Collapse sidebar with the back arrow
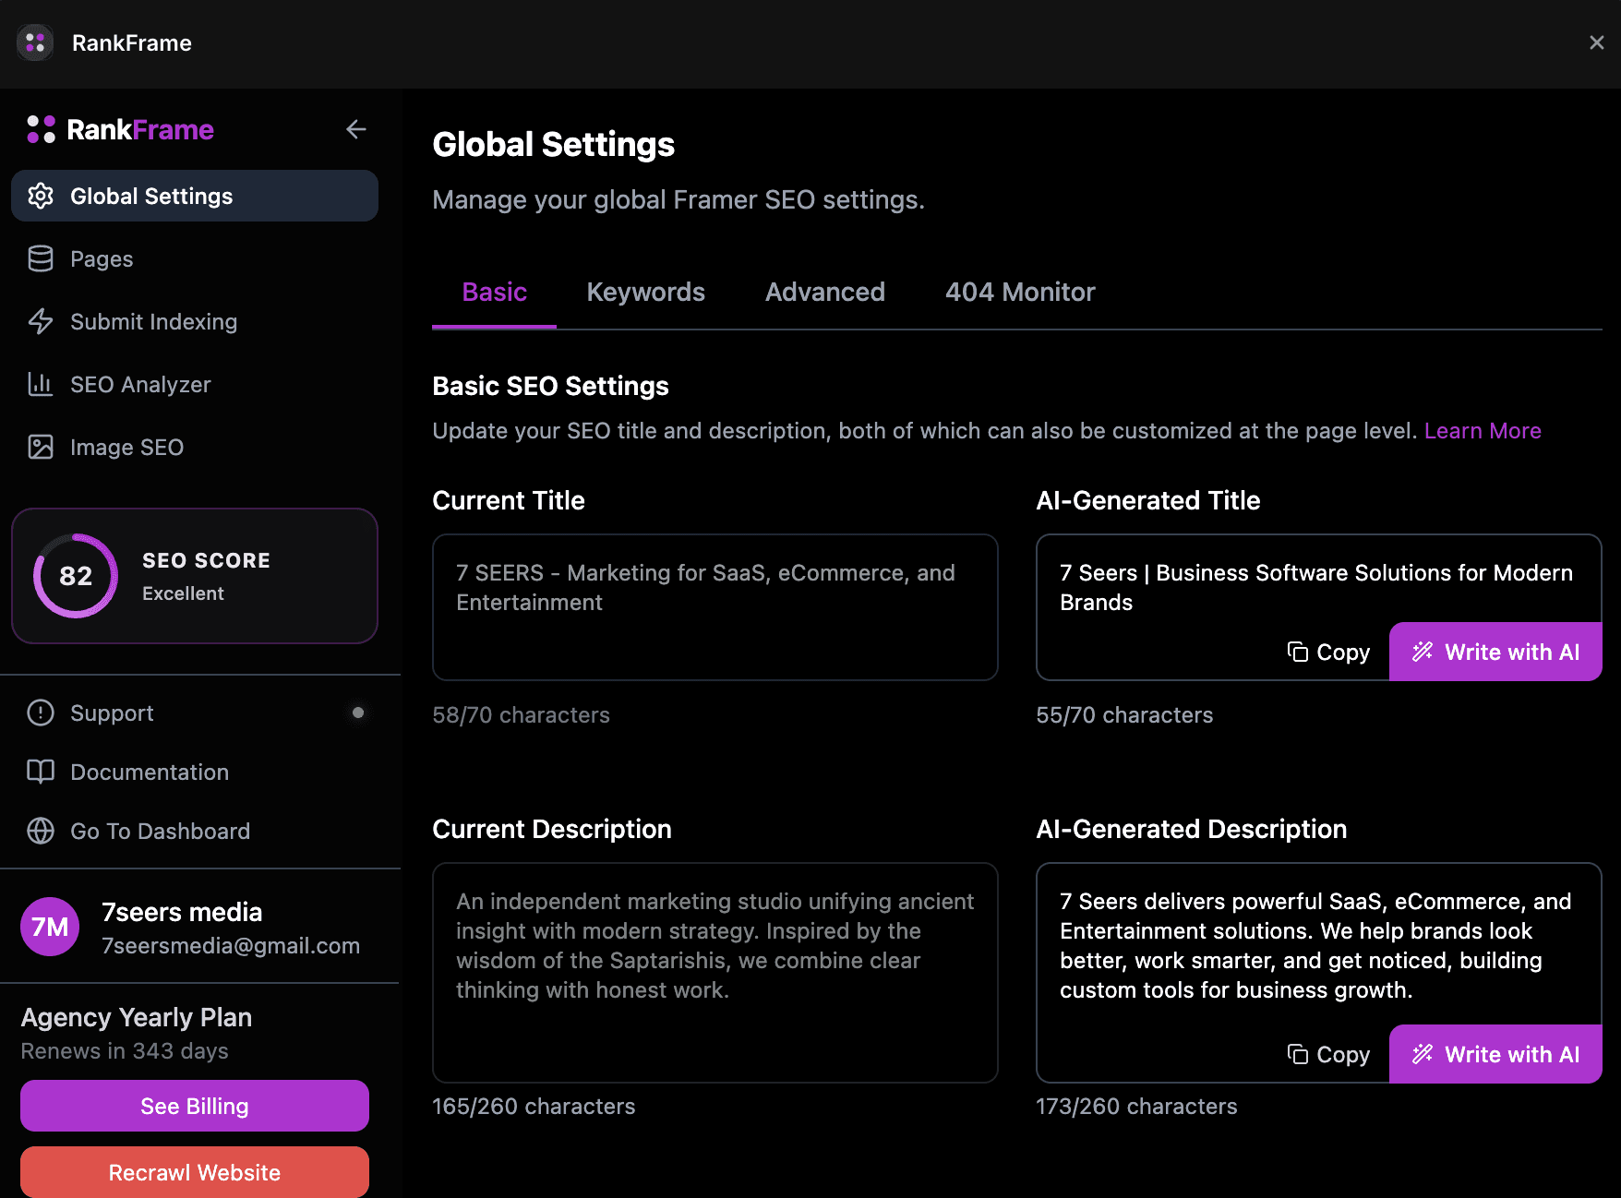 coord(356,129)
